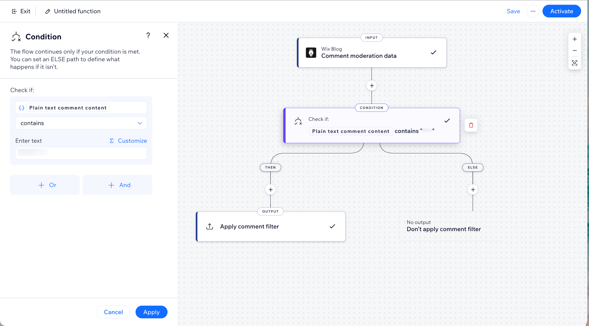Add an Or condition
Screen dimensions: 589x326
45,185
